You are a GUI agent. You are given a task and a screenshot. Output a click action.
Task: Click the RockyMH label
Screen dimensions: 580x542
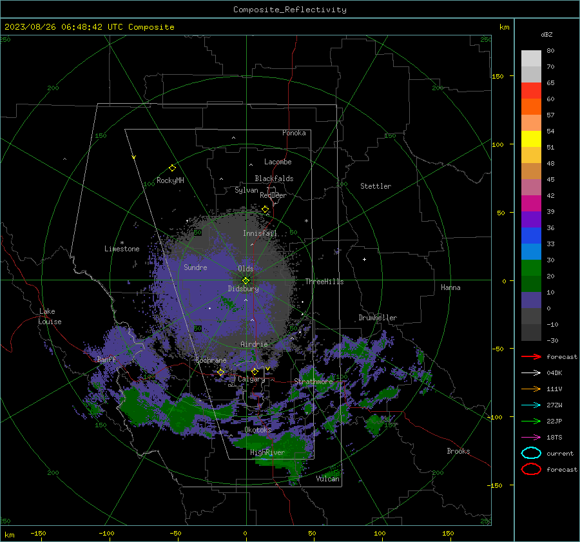(170, 180)
